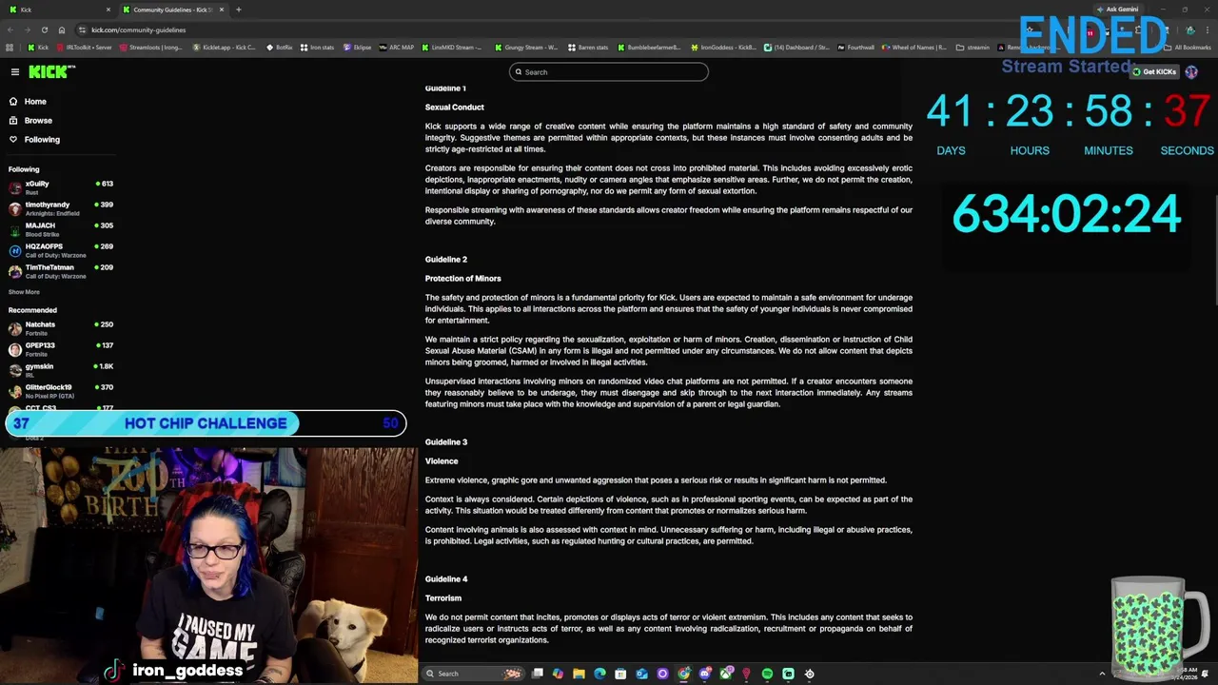Open Natchats recommended channel
Image resolution: width=1218 pixels, height=685 pixels.
(x=60, y=328)
